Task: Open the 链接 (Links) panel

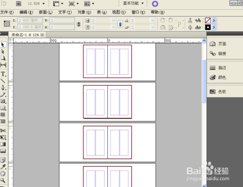Action: tap(218, 54)
